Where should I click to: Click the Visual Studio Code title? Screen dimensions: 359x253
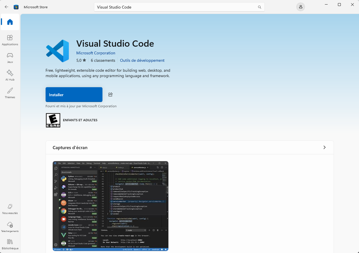(115, 44)
